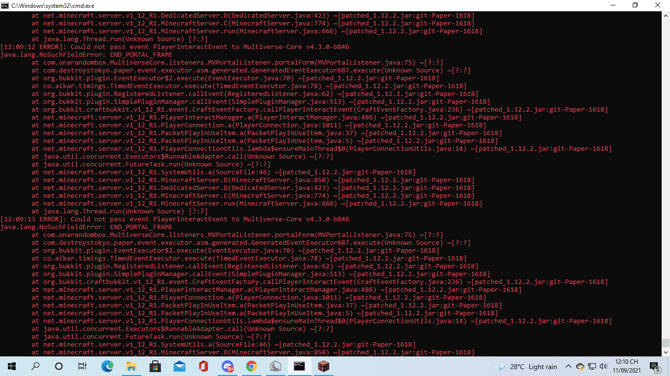
Task: Open File Explorer from the taskbar
Action: [x=131, y=366]
